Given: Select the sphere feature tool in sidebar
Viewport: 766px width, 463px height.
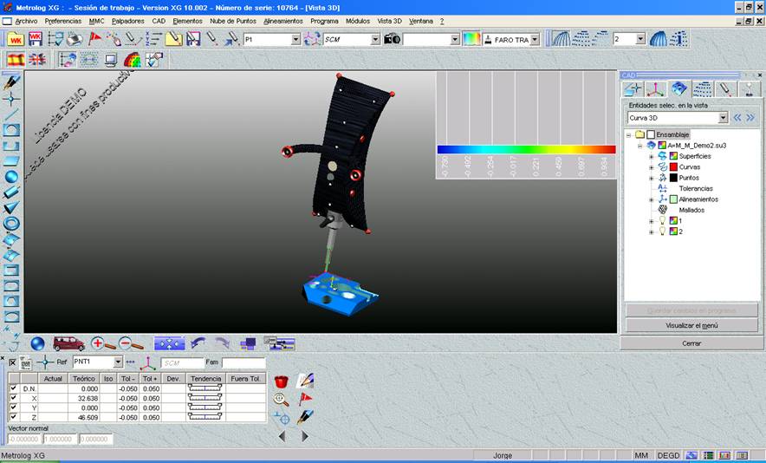Looking at the screenshot, I should (12, 177).
